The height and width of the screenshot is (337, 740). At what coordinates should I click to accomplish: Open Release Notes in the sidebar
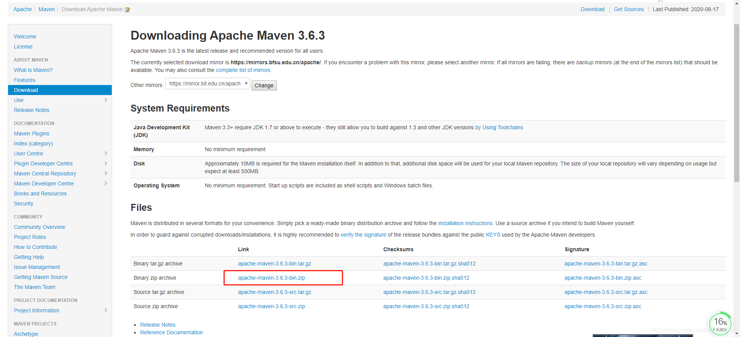tap(32, 110)
